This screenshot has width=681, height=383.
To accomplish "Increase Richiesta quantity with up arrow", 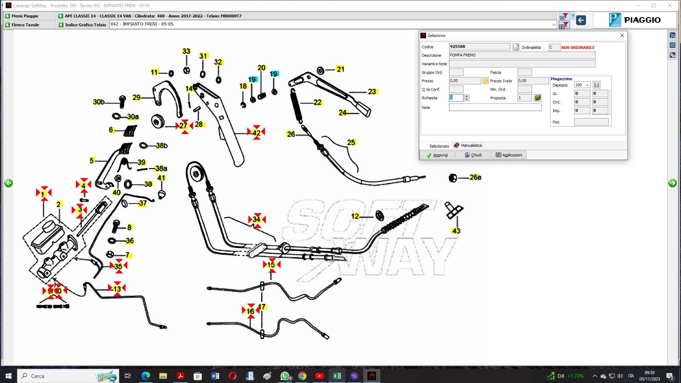I will tap(467, 96).
